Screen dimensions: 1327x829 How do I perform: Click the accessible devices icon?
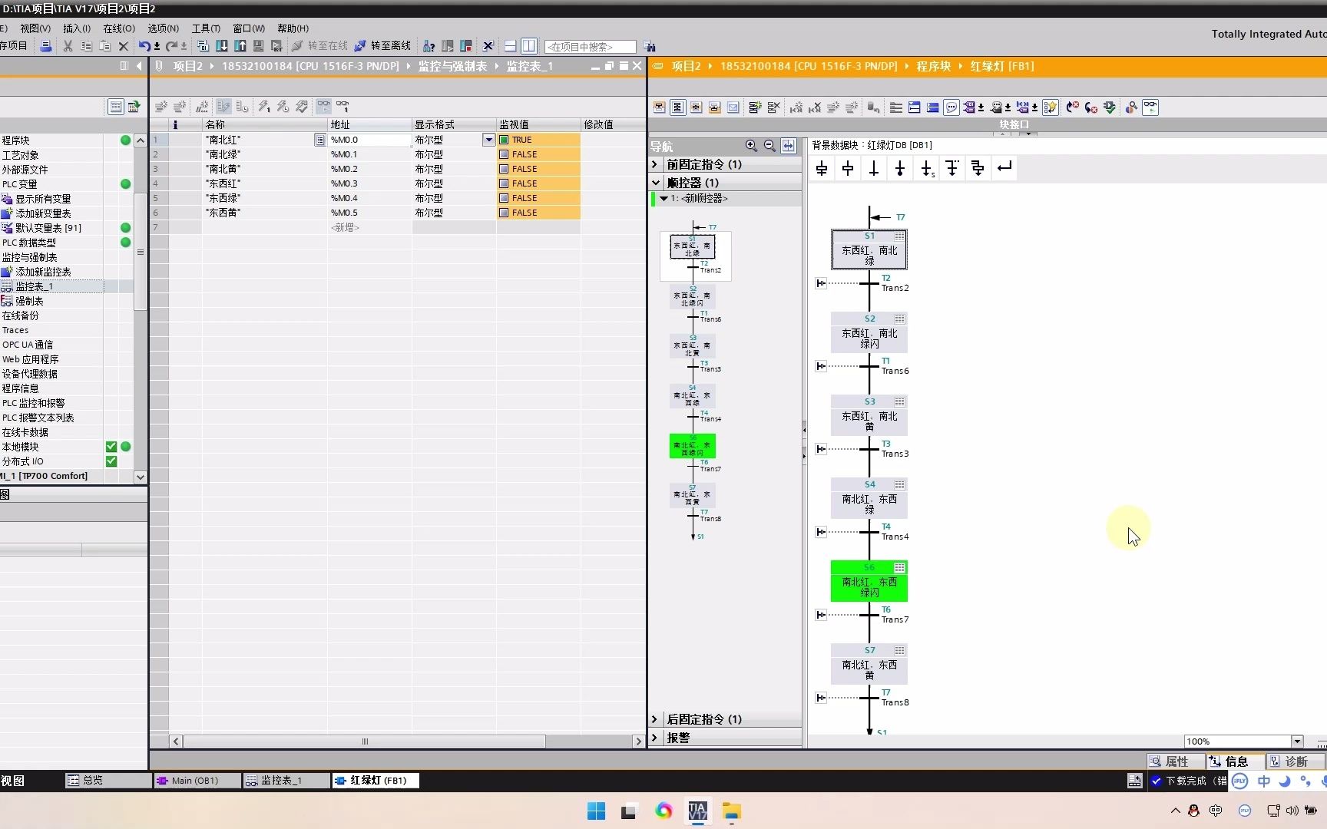429,46
